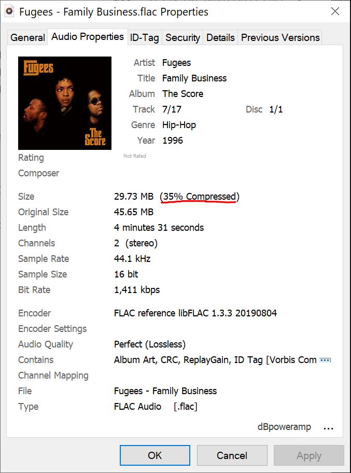
Task: Click the Artist value Fugees
Action: click(176, 63)
